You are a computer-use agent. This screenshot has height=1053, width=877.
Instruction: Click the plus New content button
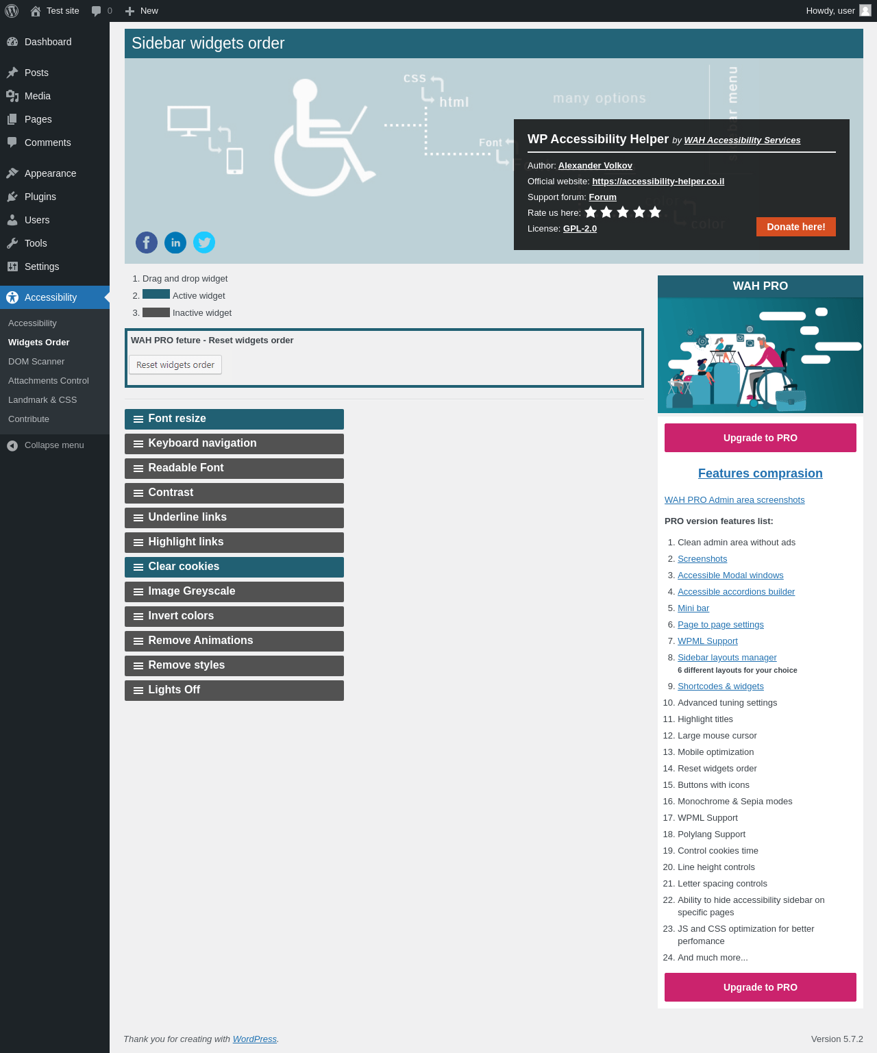(129, 11)
